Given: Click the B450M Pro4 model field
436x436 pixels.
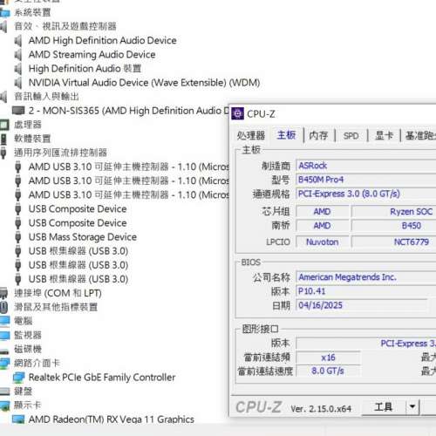Looking at the screenshot, I should click(x=366, y=180).
